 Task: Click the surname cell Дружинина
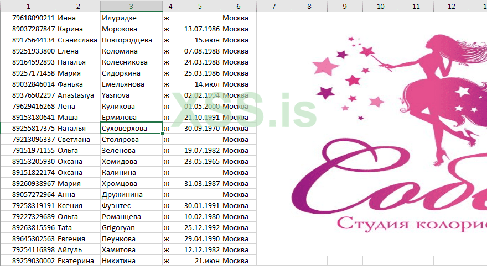click(131, 194)
